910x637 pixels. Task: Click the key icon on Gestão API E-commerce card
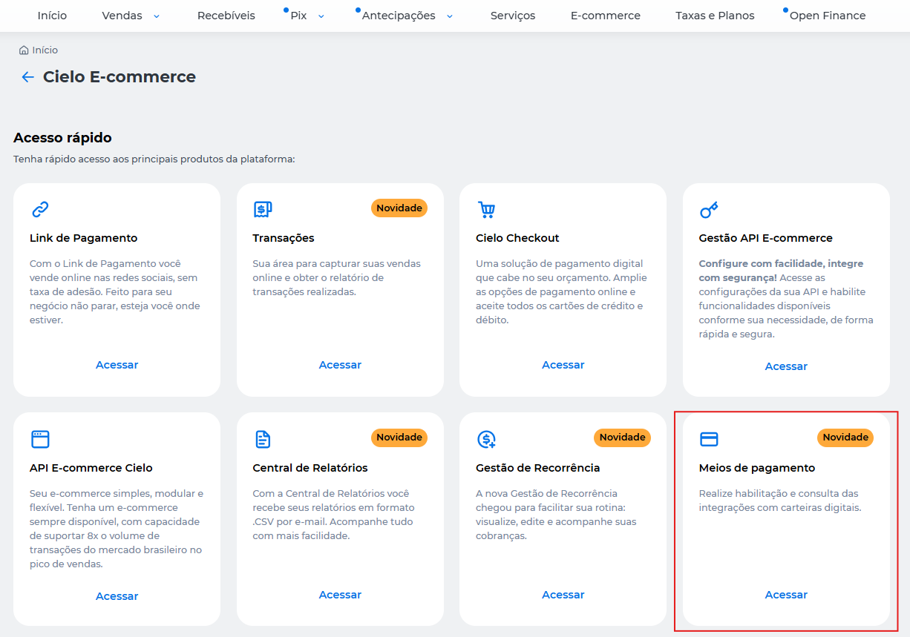click(x=709, y=210)
